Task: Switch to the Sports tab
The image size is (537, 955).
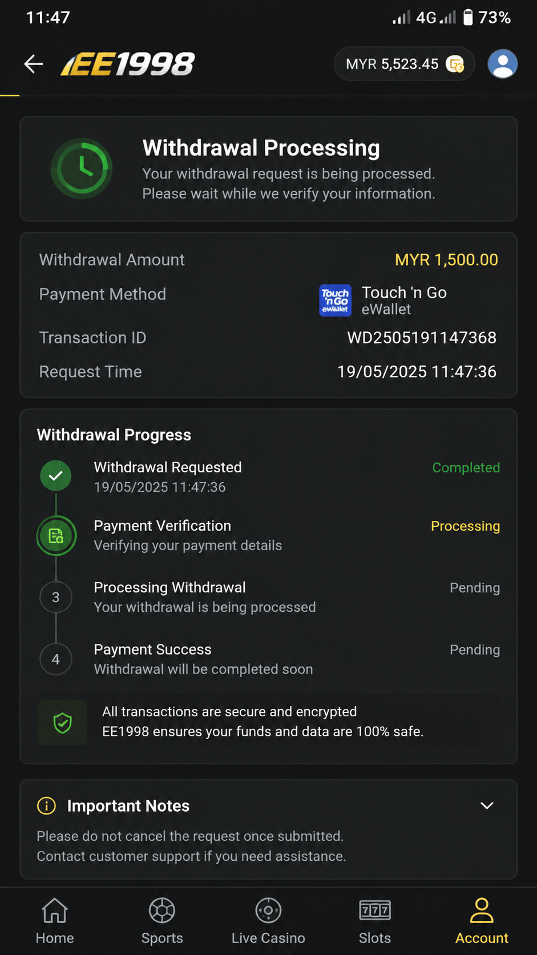Action: (162, 921)
